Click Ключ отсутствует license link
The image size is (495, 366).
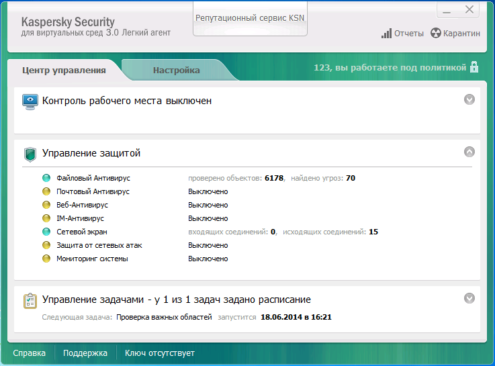coord(160,353)
